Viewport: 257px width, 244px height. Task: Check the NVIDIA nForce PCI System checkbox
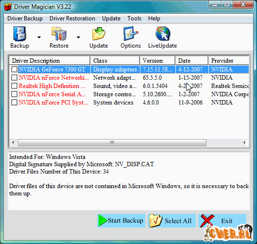(x=14, y=103)
